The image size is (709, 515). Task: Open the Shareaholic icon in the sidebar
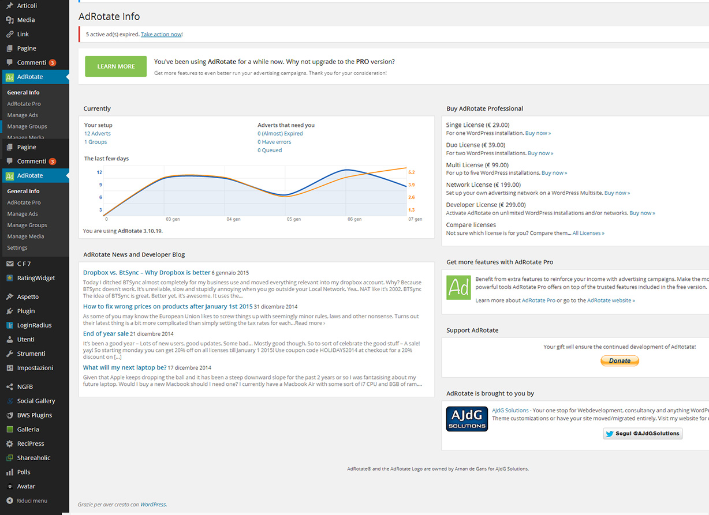pyautogui.click(x=10, y=458)
